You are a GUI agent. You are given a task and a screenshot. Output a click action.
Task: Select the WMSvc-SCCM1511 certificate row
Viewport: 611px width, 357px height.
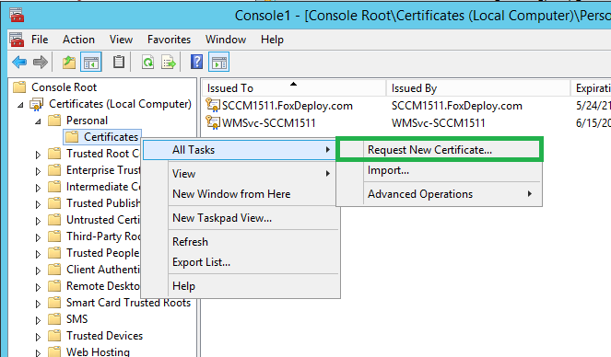pyautogui.click(x=406, y=123)
